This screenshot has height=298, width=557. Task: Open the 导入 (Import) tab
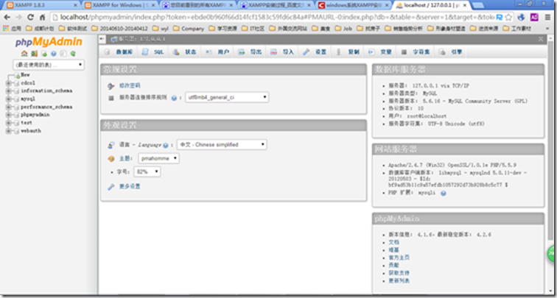click(282, 52)
